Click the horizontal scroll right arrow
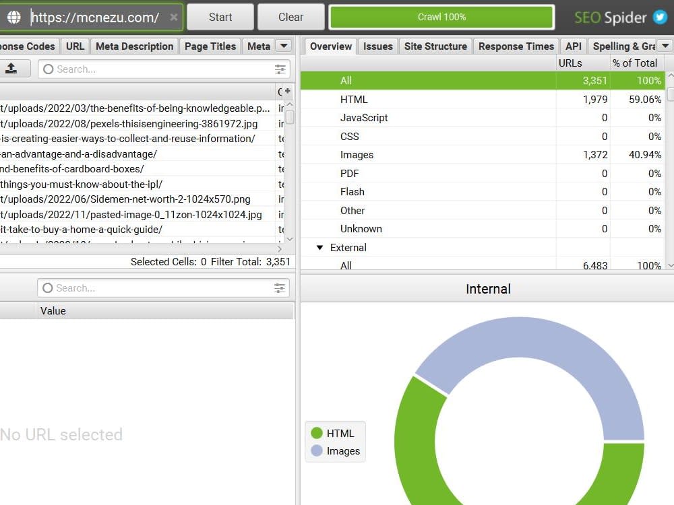 point(280,248)
